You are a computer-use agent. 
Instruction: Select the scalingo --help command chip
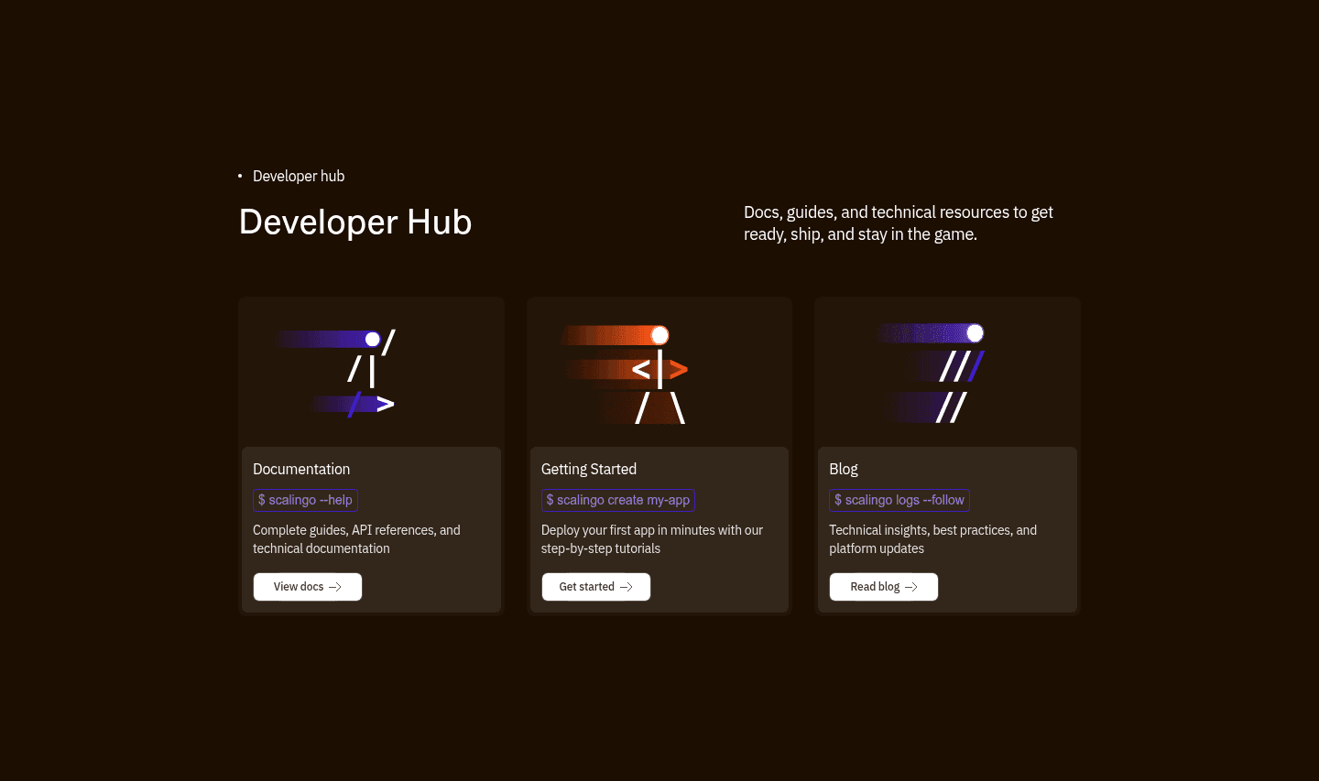point(305,500)
